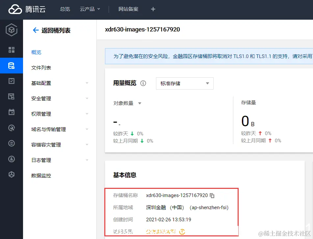Expand the 权限管理 section
This screenshot has height=239, width=313.
60,114
